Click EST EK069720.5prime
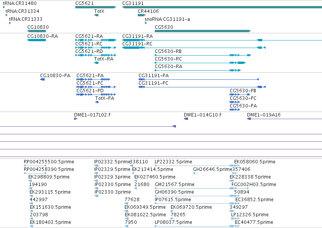The width and height of the screenshot is (322, 228). [172, 211]
